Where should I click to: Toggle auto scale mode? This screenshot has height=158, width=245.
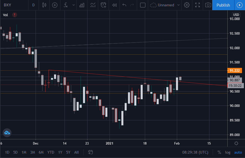[x=238, y=152]
